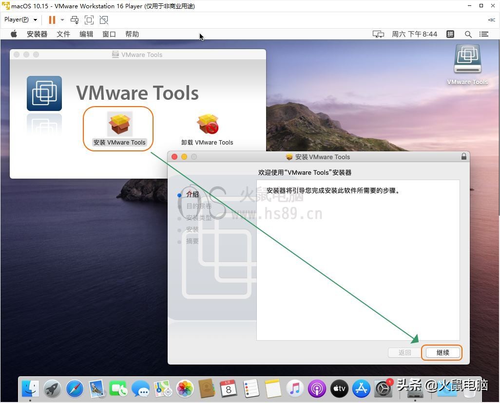
Task: Click the clock showing 周六 下午8:44
Action: click(414, 34)
